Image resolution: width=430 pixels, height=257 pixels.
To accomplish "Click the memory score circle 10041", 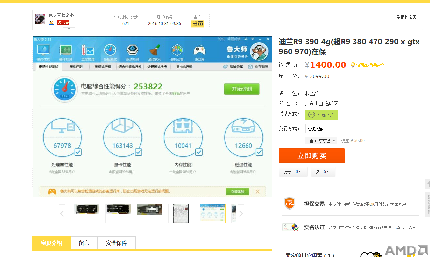I will (183, 137).
